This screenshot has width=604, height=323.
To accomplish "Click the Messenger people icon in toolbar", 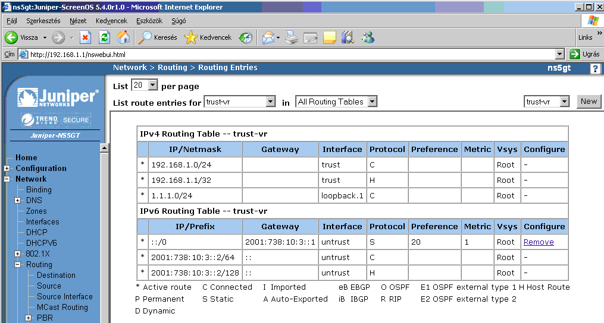I will pos(368,37).
